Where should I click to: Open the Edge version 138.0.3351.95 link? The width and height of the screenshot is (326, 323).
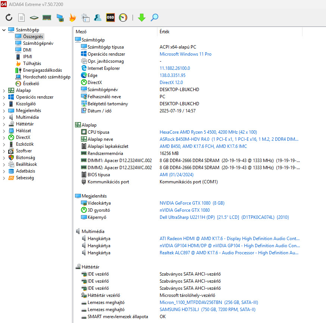coord(172,75)
